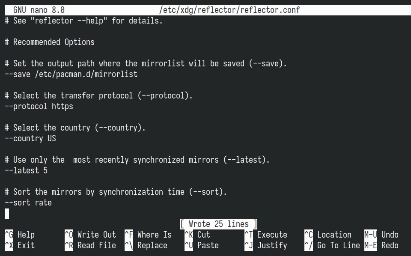Image resolution: width=411 pixels, height=256 pixels.
Task: Click the ^/ Go To Line shortcut
Action: coord(332,245)
